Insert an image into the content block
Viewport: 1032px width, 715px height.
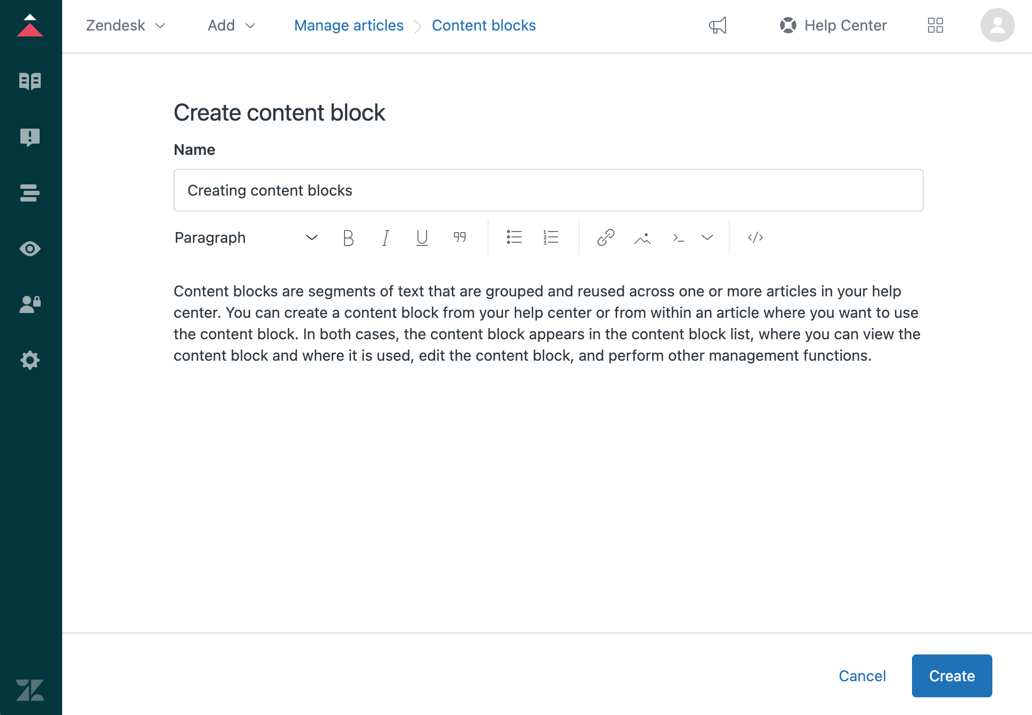pos(642,237)
